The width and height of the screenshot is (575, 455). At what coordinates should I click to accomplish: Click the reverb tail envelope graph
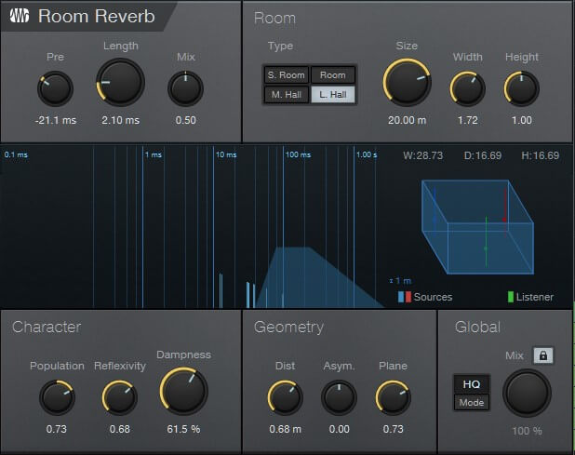319,277
